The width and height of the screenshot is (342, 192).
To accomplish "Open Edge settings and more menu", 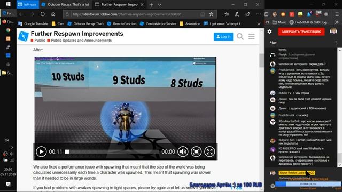I will [259, 14].
